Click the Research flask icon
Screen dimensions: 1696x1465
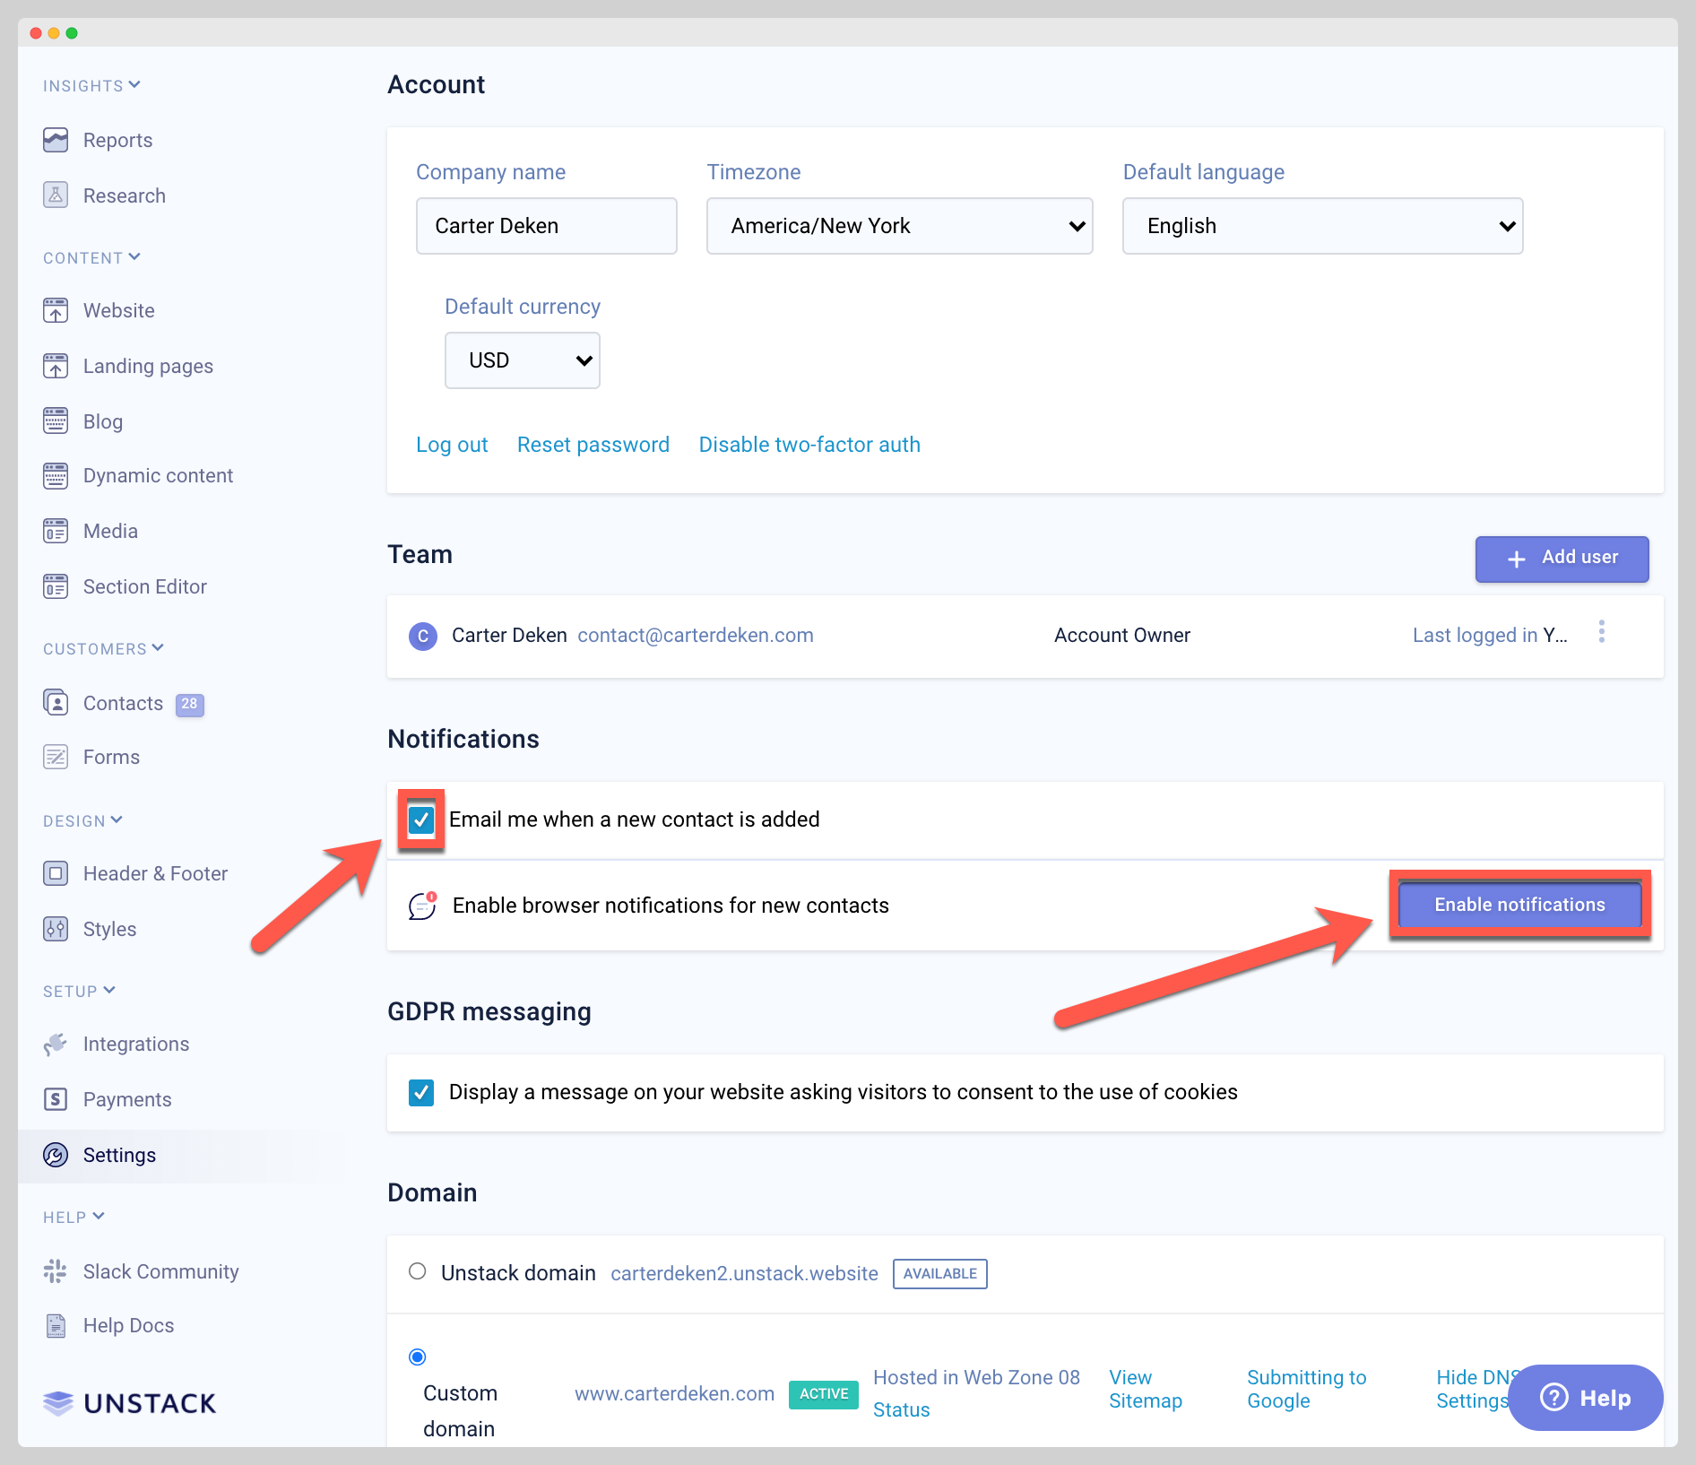(x=56, y=195)
